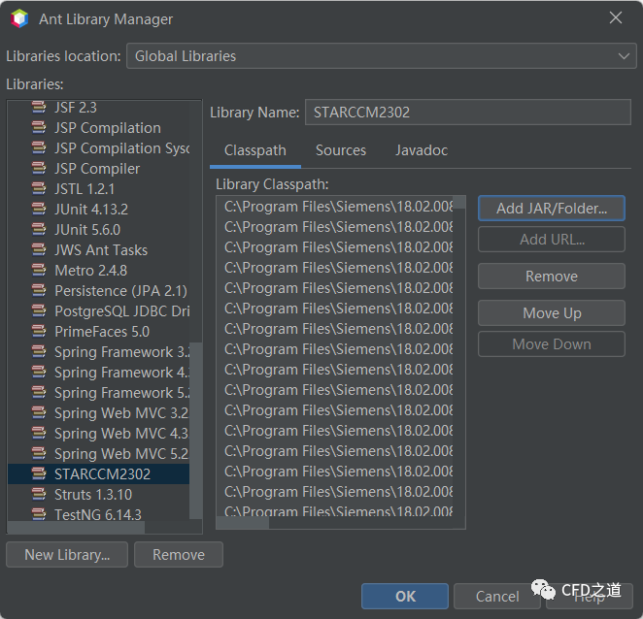
Task: Click the New Library button
Action: (x=67, y=555)
